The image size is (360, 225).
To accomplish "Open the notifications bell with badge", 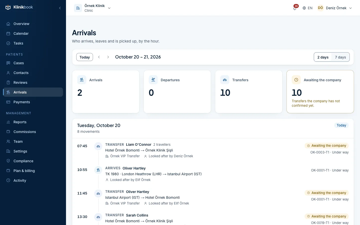I will point(295,8).
